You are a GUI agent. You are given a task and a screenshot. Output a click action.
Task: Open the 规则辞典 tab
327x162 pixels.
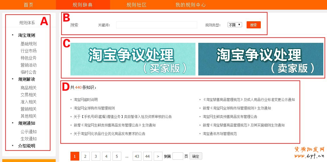(x=83, y=5)
